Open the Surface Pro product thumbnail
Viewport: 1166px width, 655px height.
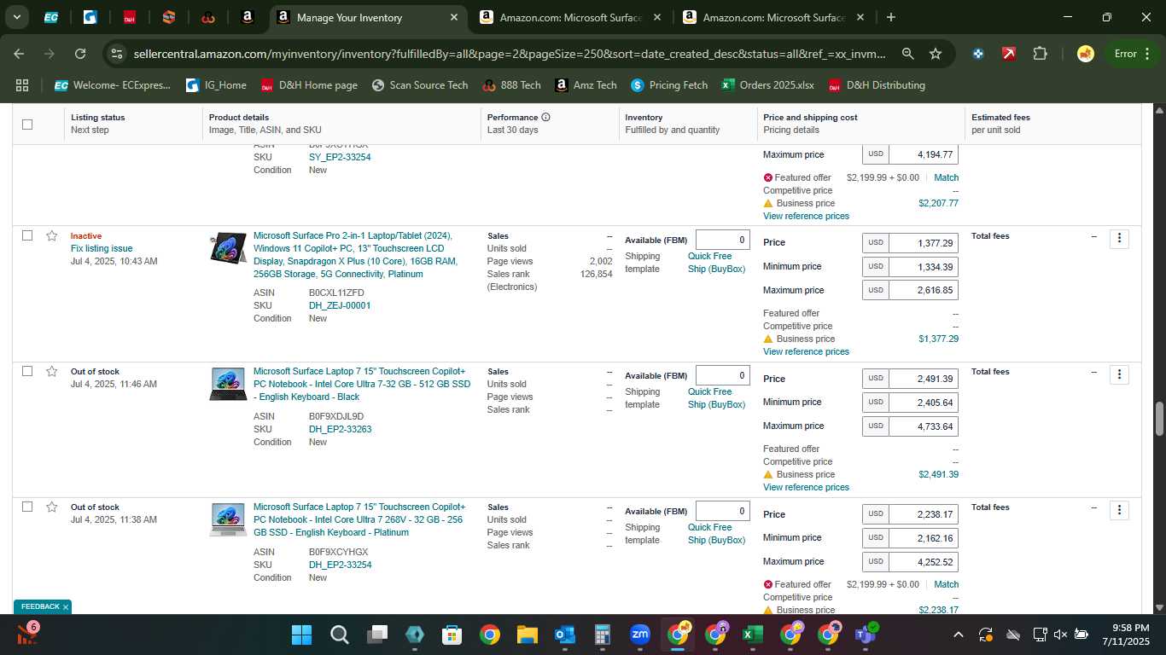coord(228,248)
